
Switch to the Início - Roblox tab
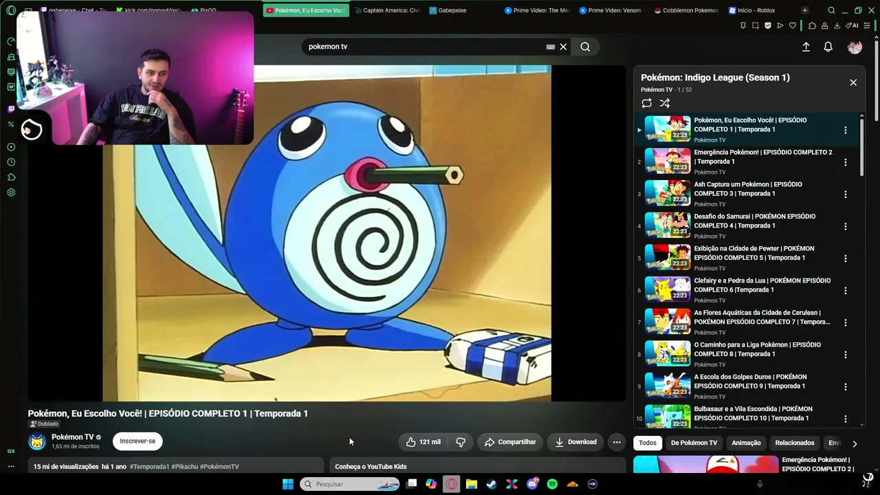click(x=751, y=10)
